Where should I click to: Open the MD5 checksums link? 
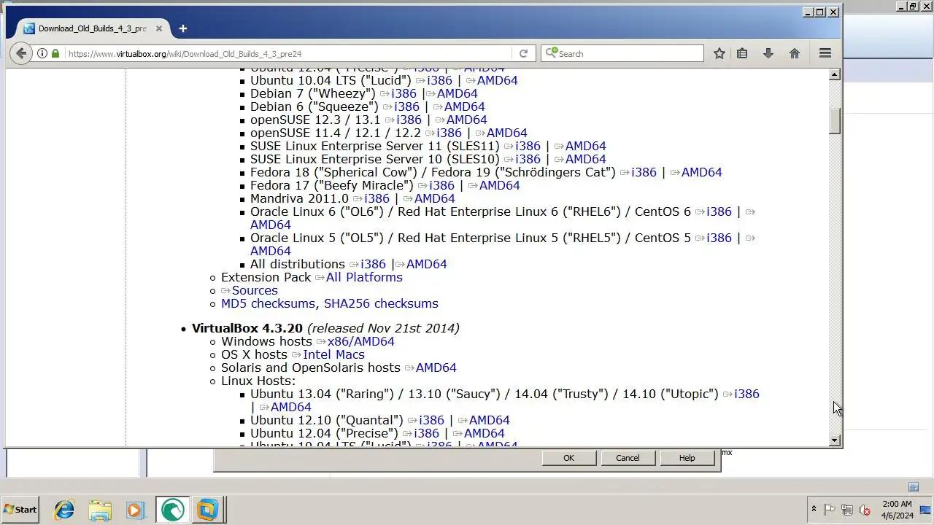(x=268, y=303)
